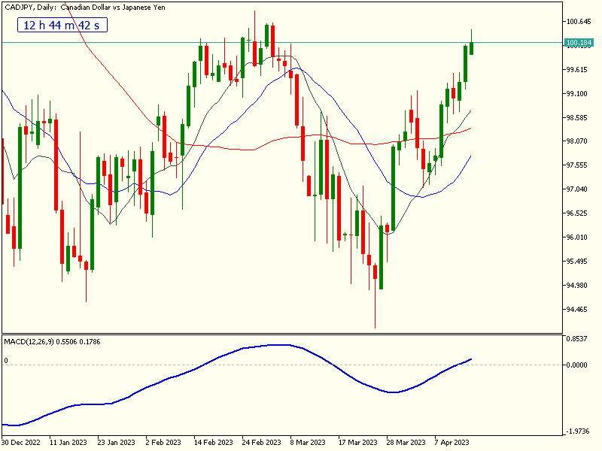Click the countdown timer label box
The image size is (602, 451).
tap(62, 25)
